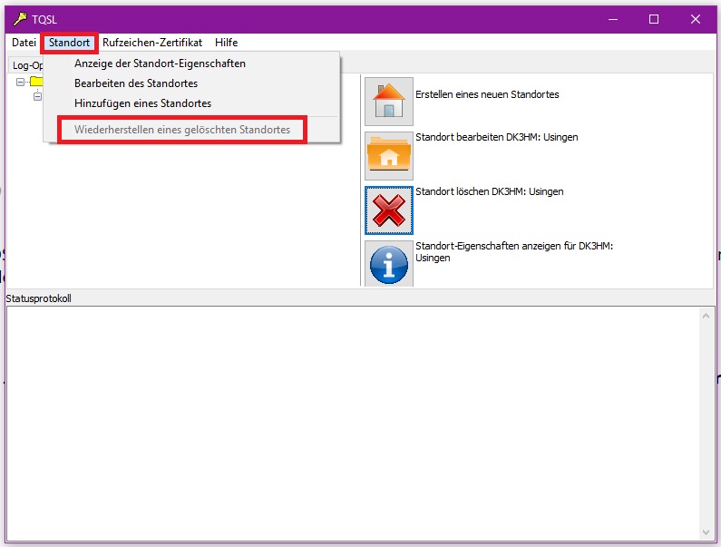Image resolution: width=721 pixels, height=547 pixels.
Task: Open the Hilfe menu
Action: pos(226,43)
